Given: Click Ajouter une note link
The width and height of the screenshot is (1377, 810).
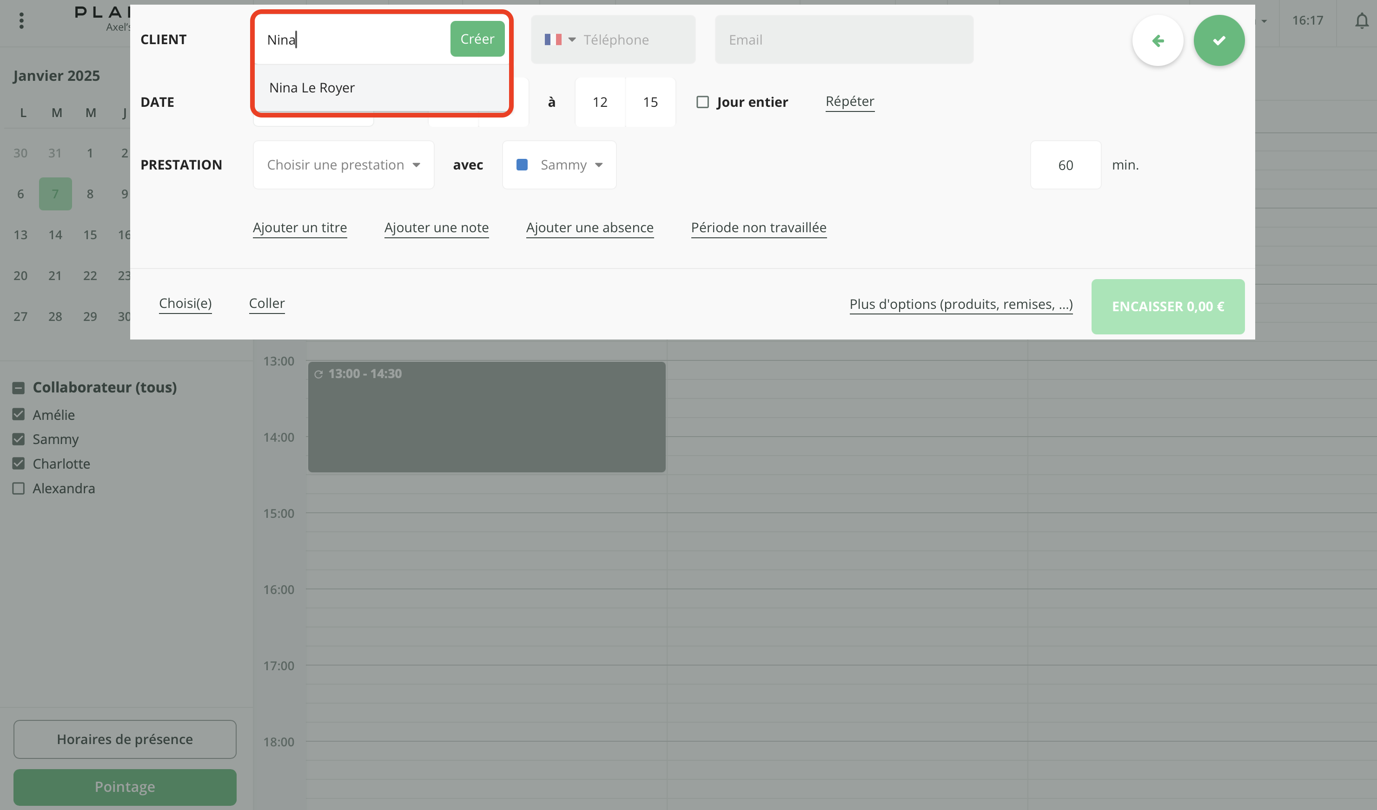Looking at the screenshot, I should pyautogui.click(x=436, y=228).
